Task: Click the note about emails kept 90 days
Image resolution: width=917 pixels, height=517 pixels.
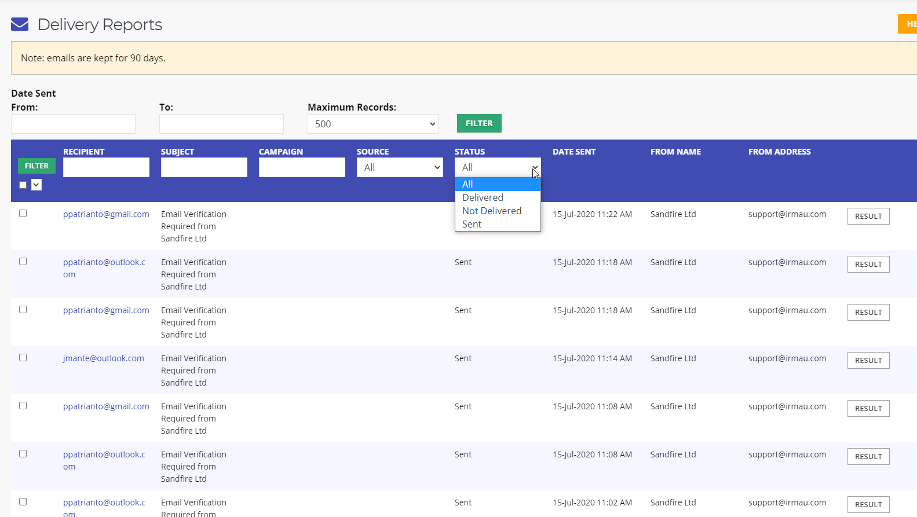Action: pos(93,58)
